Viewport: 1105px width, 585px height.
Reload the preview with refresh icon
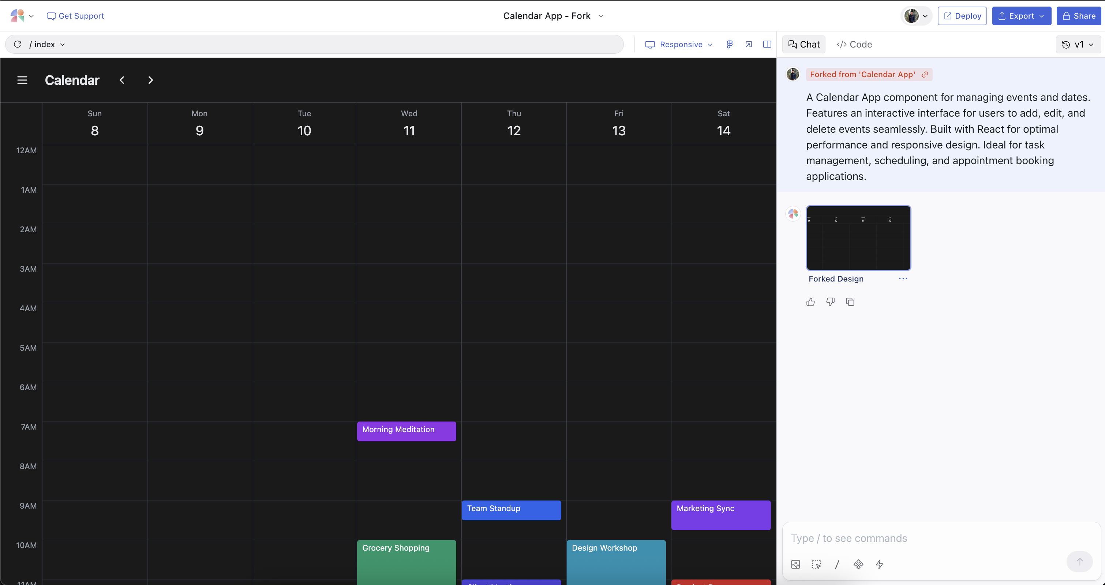point(18,44)
